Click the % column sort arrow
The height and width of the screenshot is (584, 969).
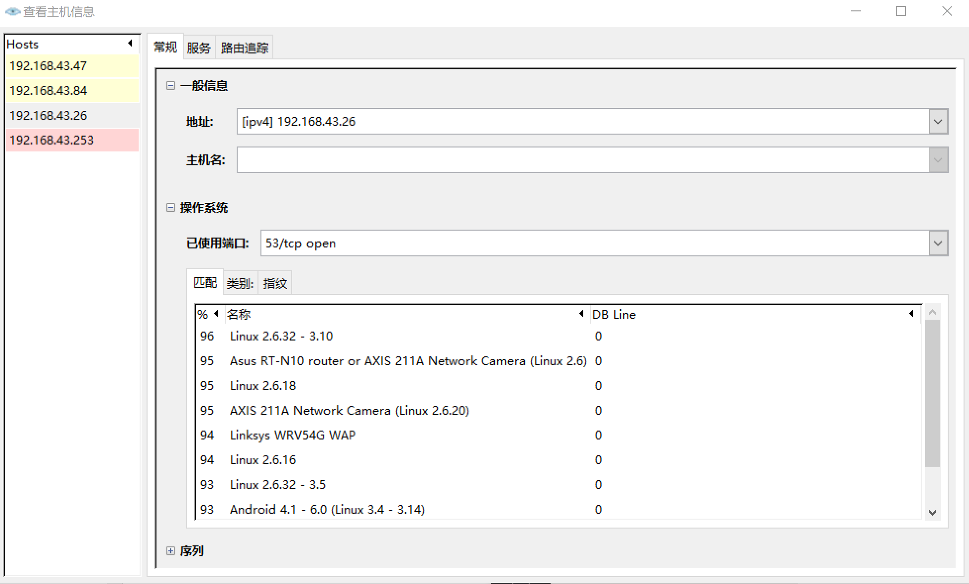tap(216, 314)
